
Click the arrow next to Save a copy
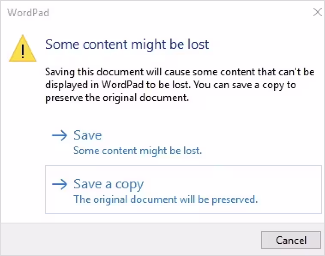(59, 185)
